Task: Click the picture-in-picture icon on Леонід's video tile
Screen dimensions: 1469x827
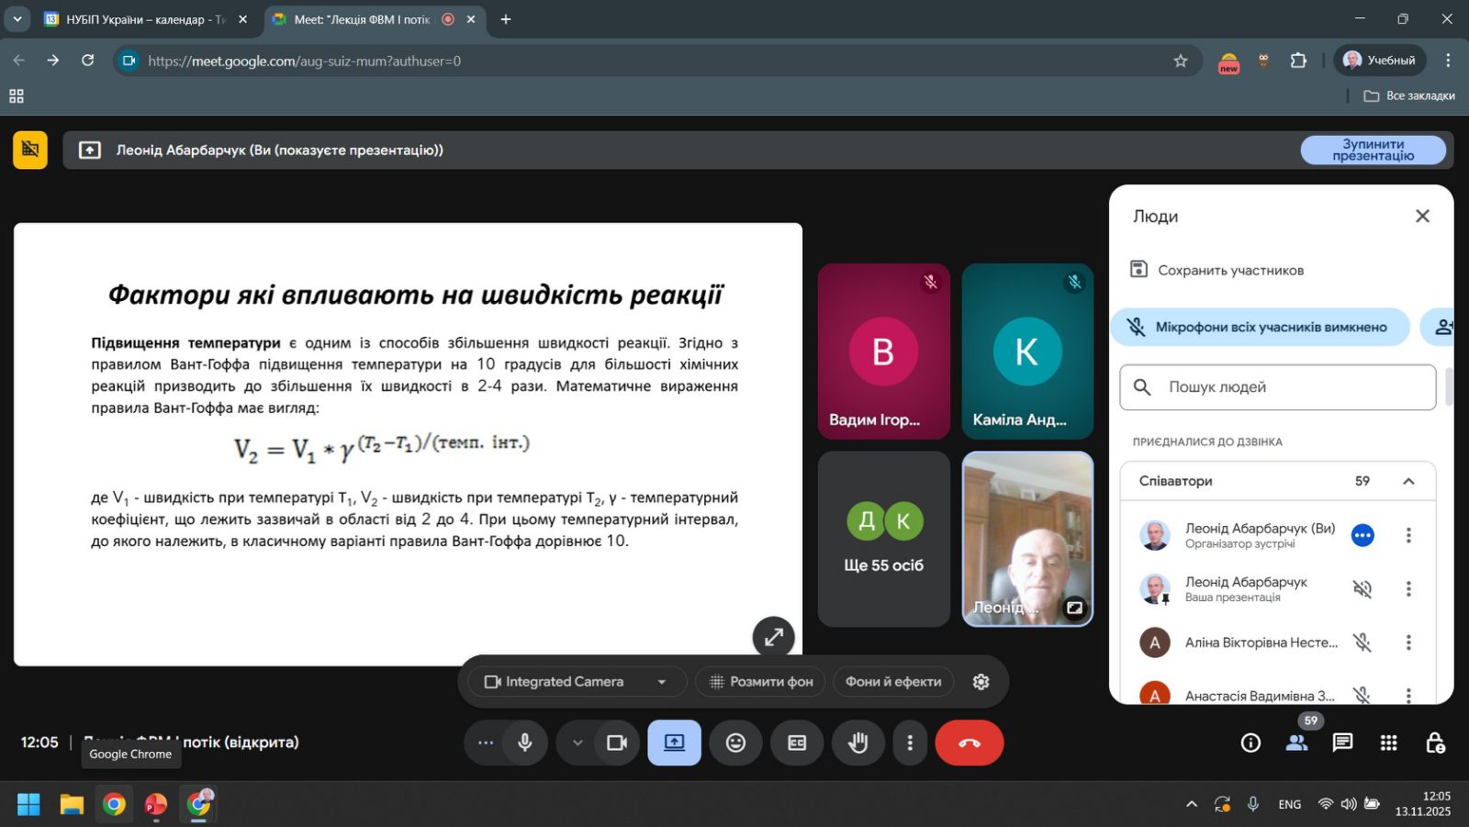Action: point(1074,608)
